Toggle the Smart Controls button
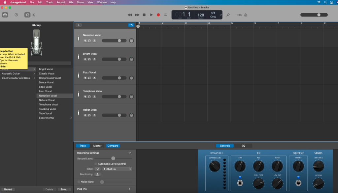 click(x=27, y=15)
